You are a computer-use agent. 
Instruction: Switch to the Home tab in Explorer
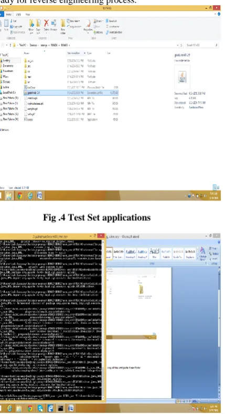(9, 14)
